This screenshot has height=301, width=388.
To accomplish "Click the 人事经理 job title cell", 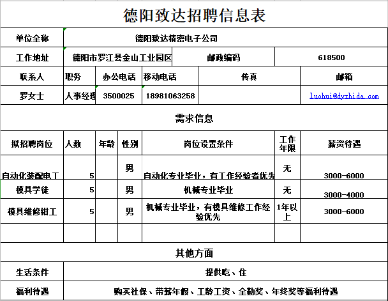I will (x=80, y=96).
